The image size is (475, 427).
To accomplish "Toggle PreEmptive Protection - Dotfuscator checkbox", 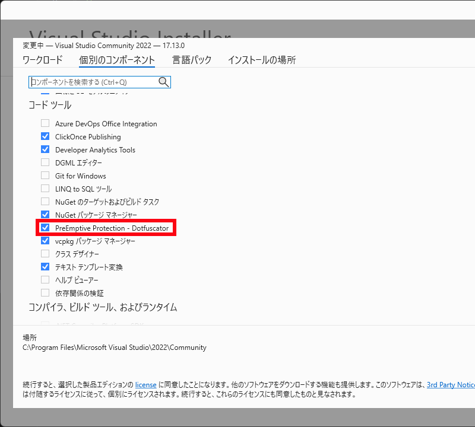I will [45, 227].
